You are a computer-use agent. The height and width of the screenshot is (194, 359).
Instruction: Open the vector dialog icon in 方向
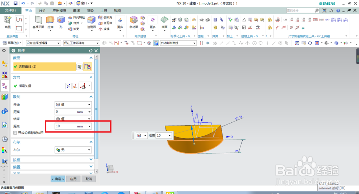click(x=75, y=86)
